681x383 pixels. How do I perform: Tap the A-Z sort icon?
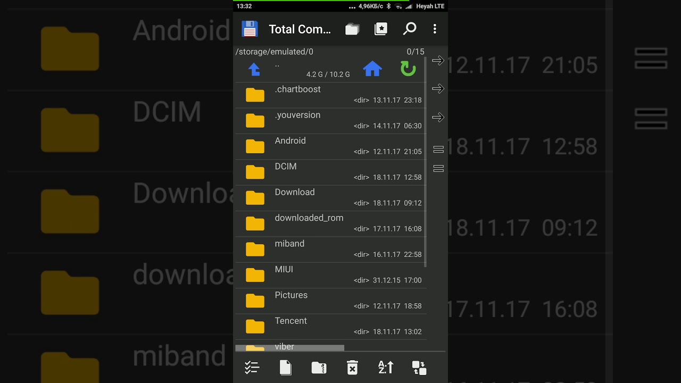[386, 367]
